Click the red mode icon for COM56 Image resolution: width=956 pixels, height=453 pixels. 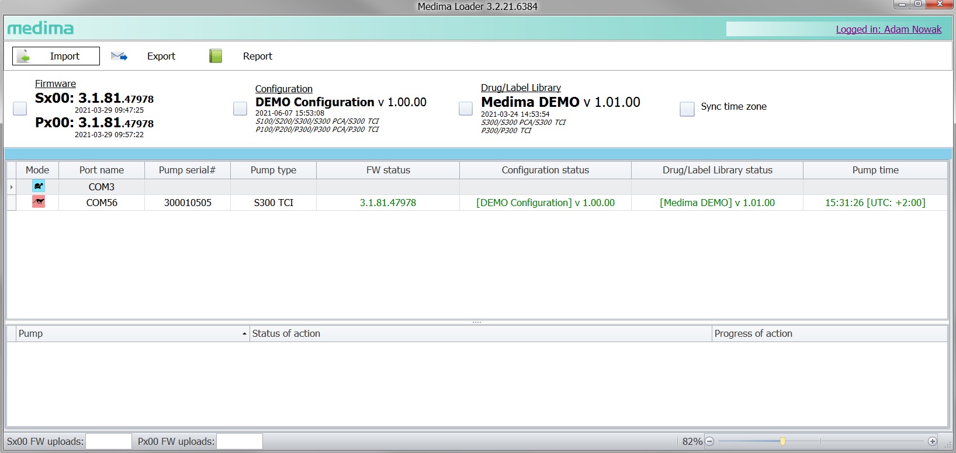pyautogui.click(x=39, y=202)
